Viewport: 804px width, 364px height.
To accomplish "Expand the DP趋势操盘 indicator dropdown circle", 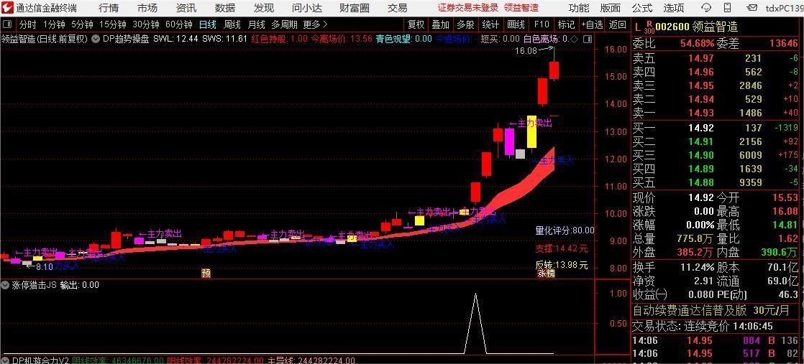I will pyautogui.click(x=96, y=38).
